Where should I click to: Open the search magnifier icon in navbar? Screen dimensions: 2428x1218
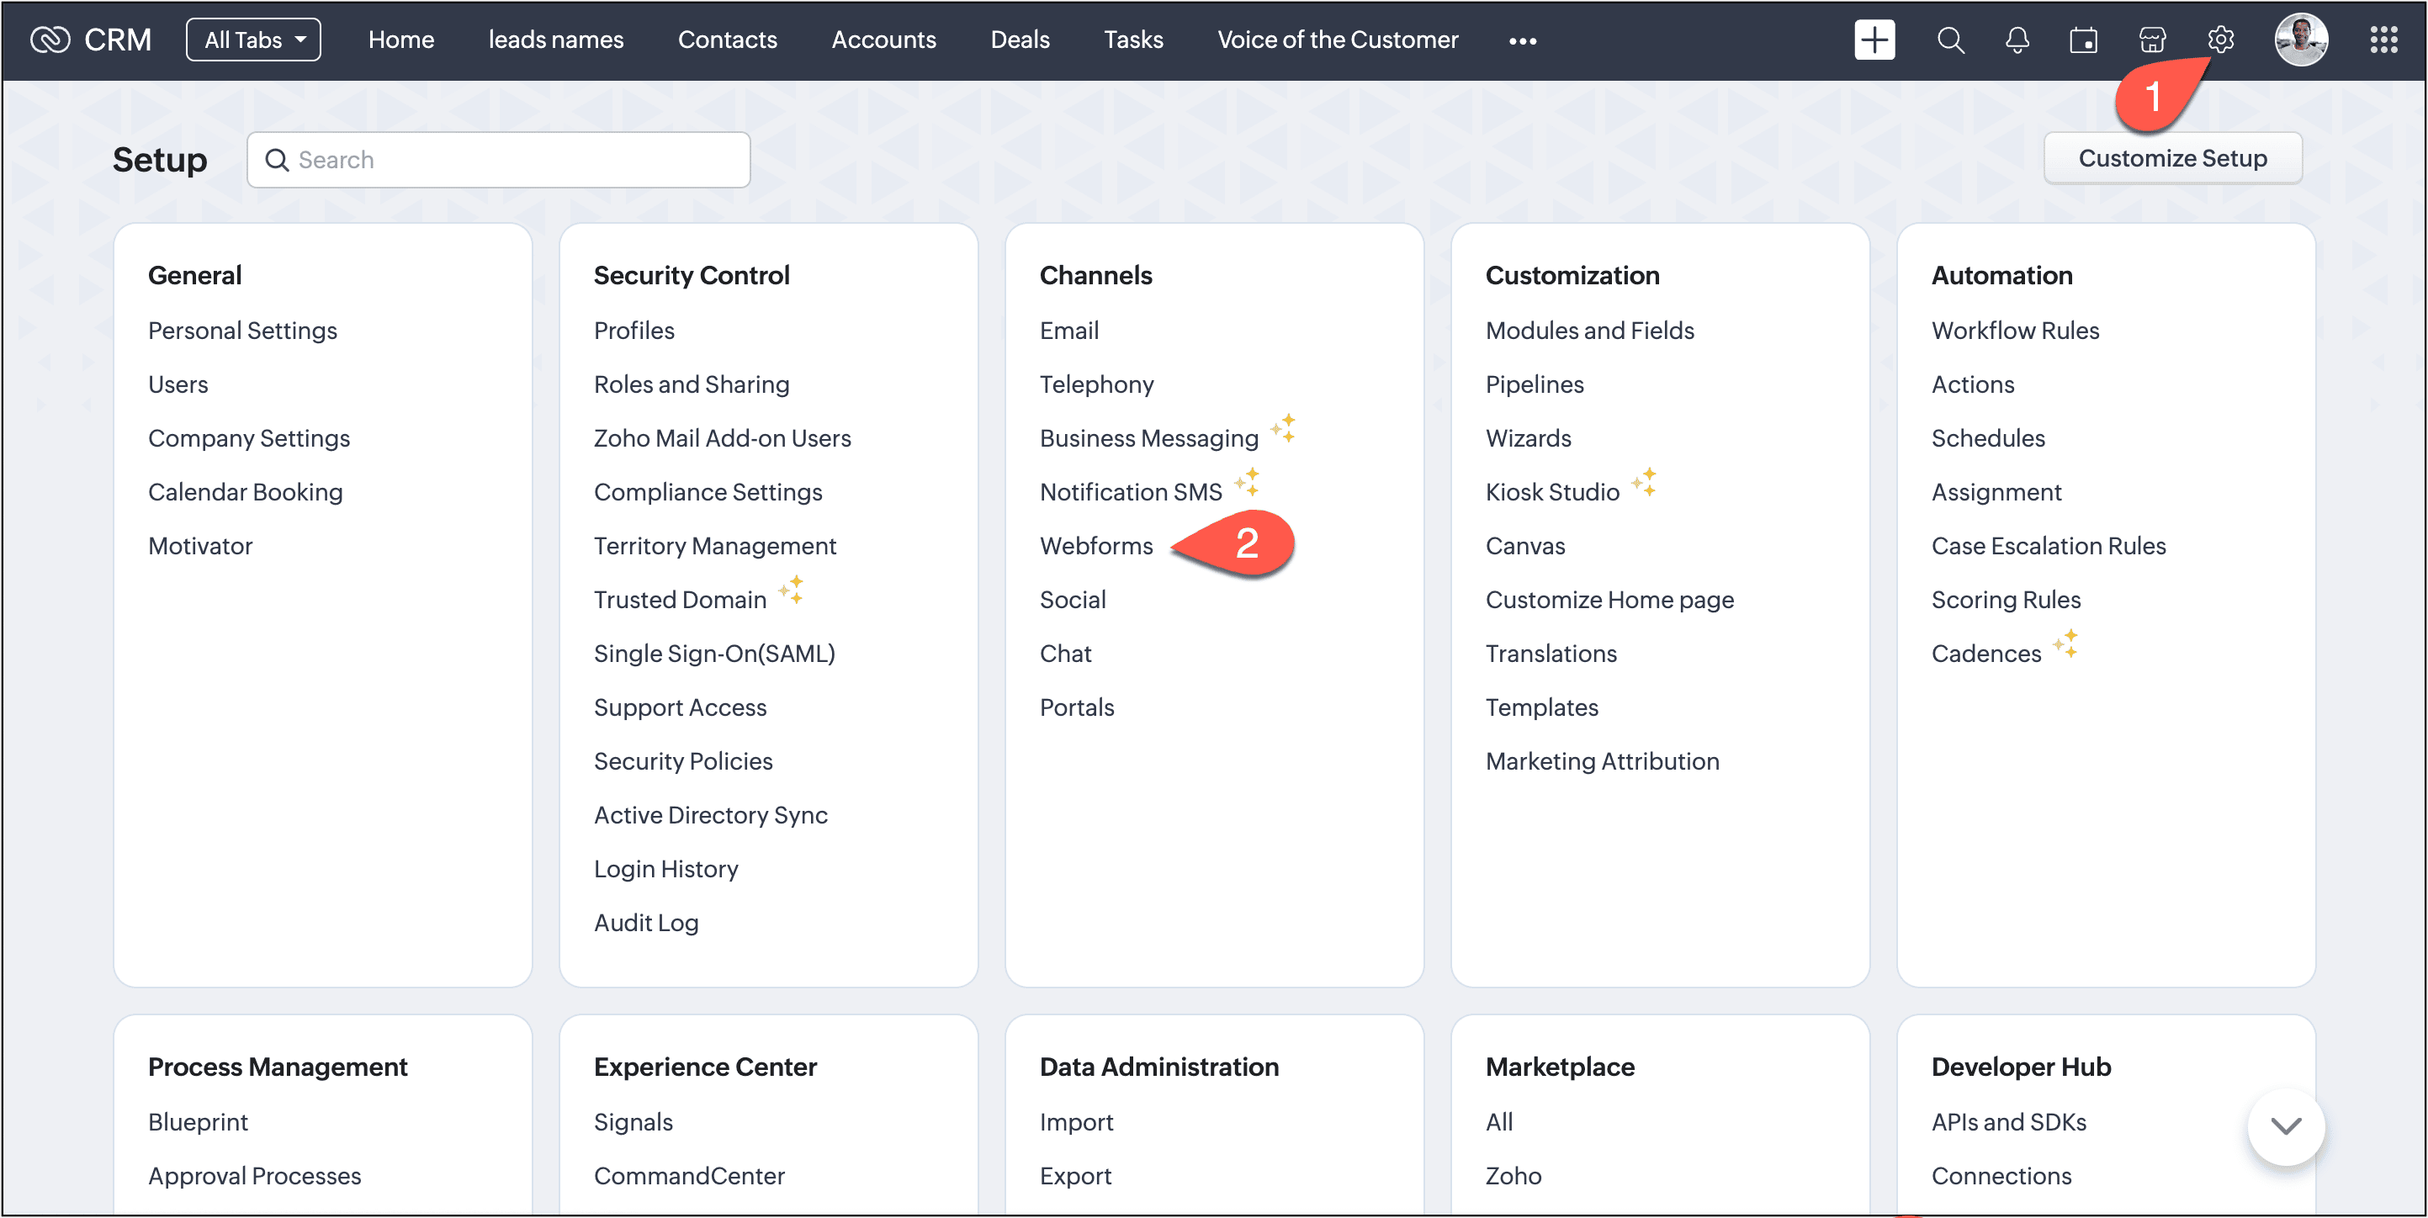[1950, 40]
